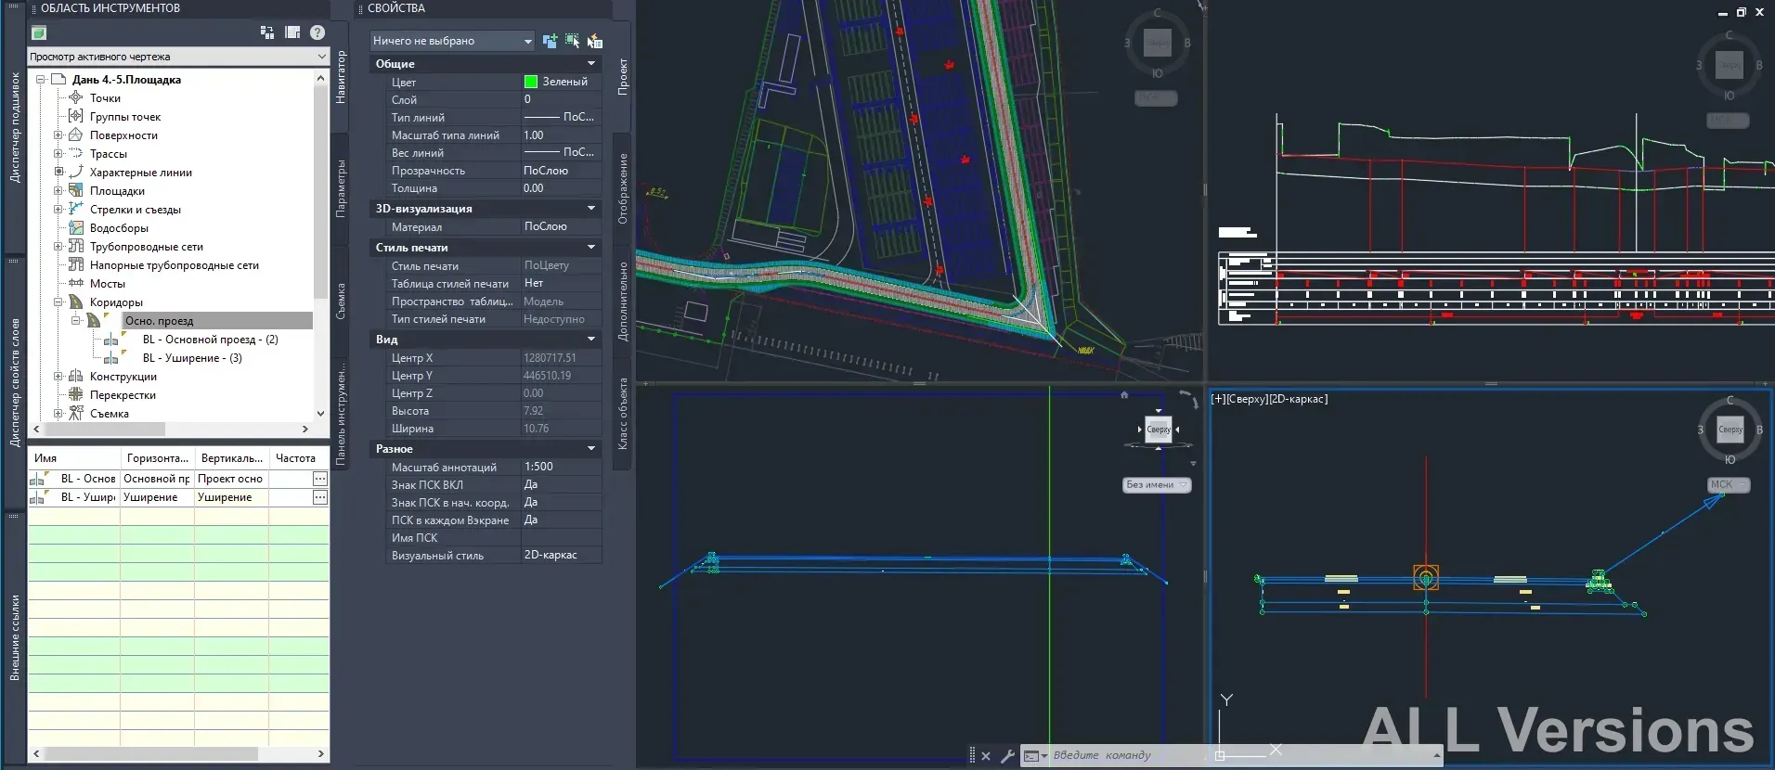Click the Сверху face of right ViewCube
The image size is (1775, 770).
click(x=1730, y=430)
